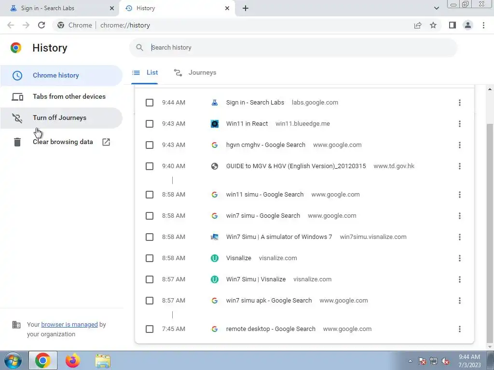Open a new tab with plus icon

(246, 8)
